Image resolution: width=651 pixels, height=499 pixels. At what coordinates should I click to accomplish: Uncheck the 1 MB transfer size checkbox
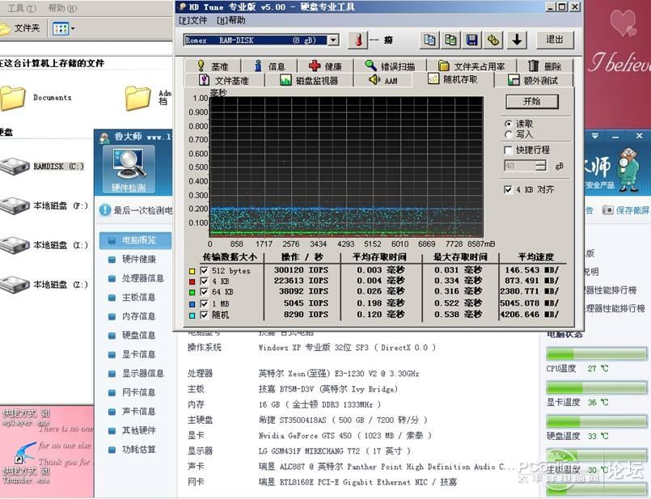click(205, 303)
